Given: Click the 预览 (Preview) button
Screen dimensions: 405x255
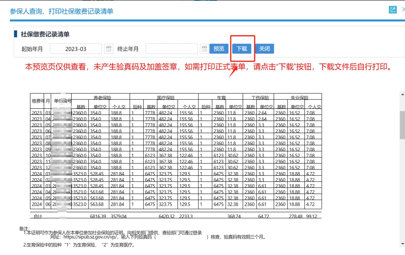Looking at the screenshot, I should (x=219, y=48).
